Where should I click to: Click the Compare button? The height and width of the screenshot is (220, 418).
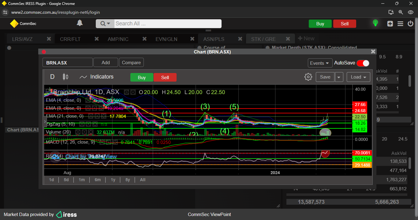(131, 62)
